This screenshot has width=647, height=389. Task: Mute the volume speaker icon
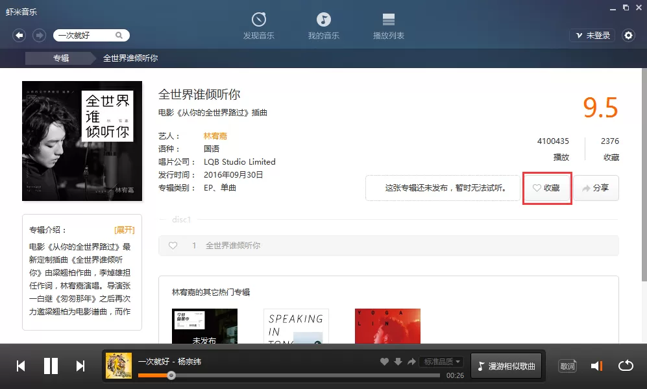point(596,366)
